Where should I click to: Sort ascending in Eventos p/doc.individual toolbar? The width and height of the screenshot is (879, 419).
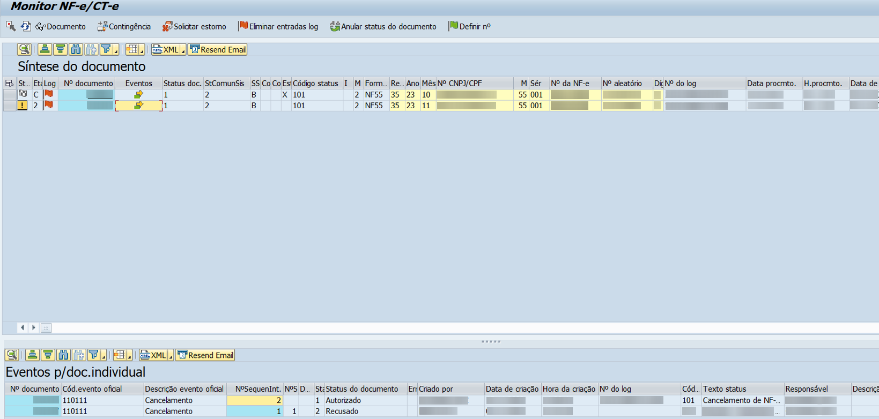click(32, 355)
